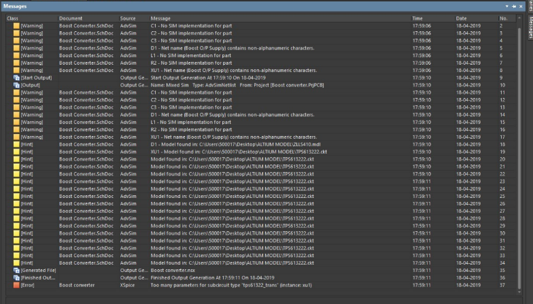Select 'D1 - Model found in' ZLLS410.mdl message

pyautogui.click(x=235, y=144)
